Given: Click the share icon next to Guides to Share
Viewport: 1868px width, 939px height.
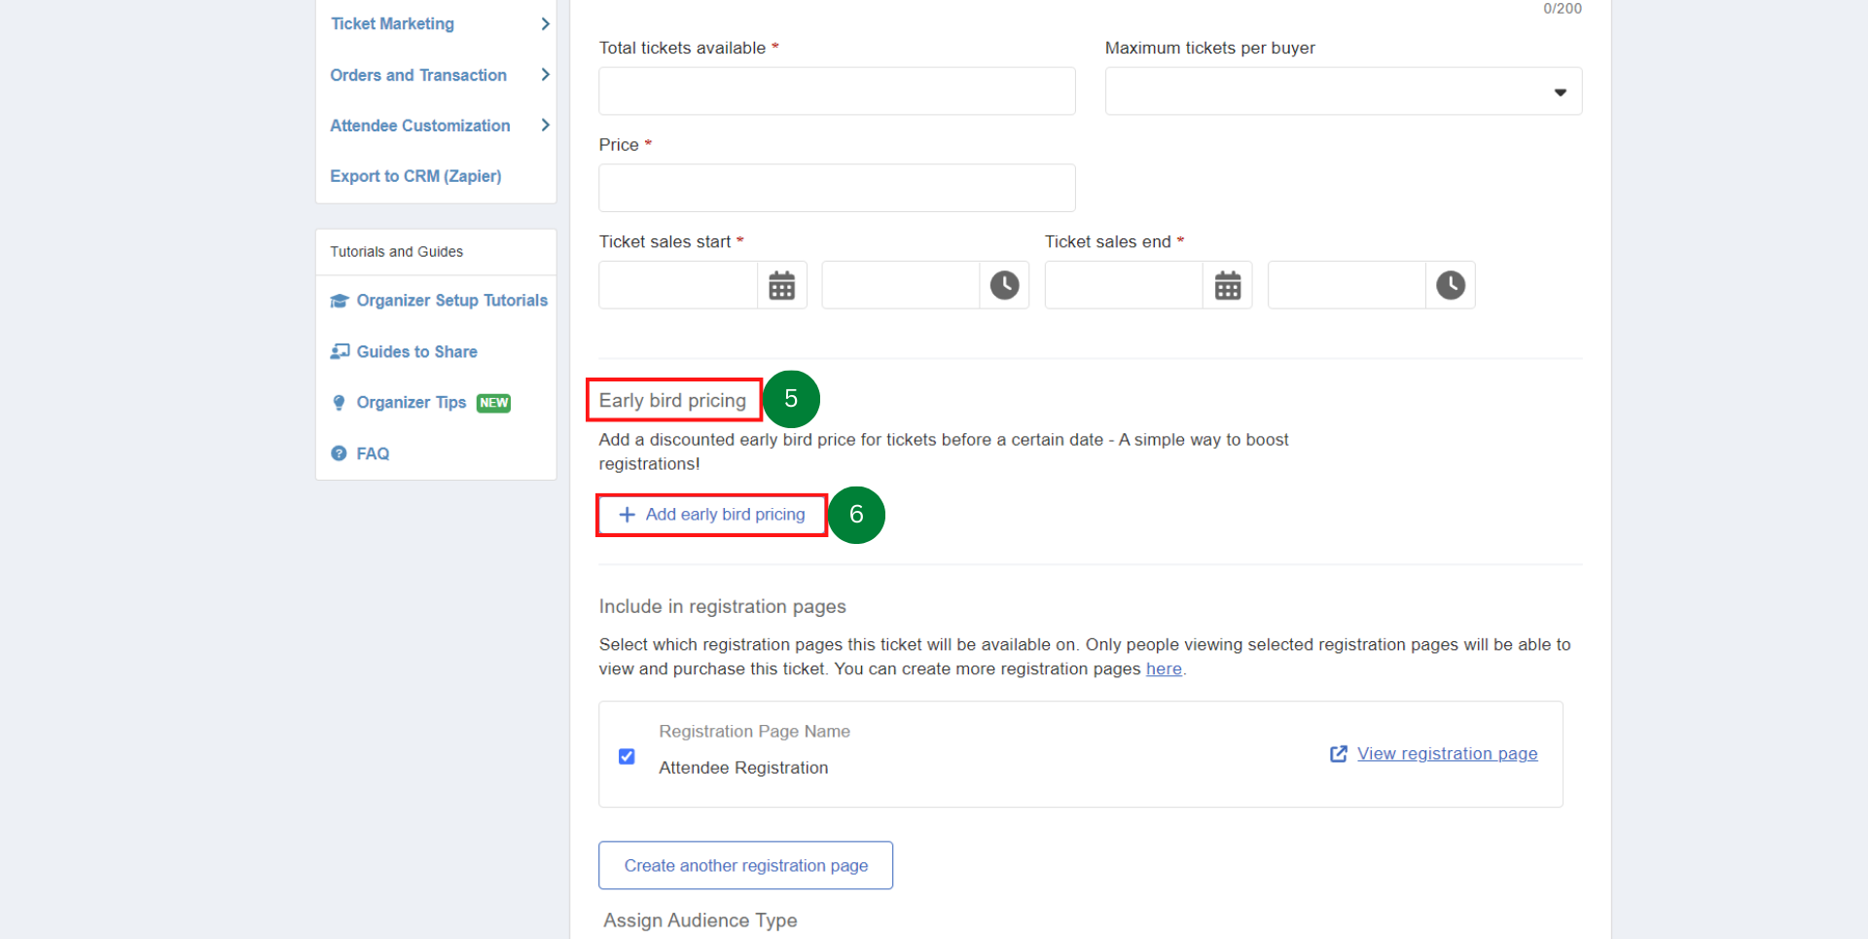Looking at the screenshot, I should click(338, 351).
